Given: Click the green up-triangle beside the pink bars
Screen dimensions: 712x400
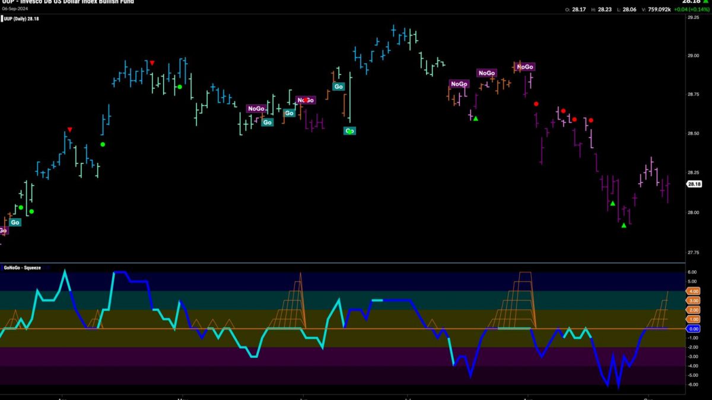Looking at the screenshot, I should tap(475, 119).
